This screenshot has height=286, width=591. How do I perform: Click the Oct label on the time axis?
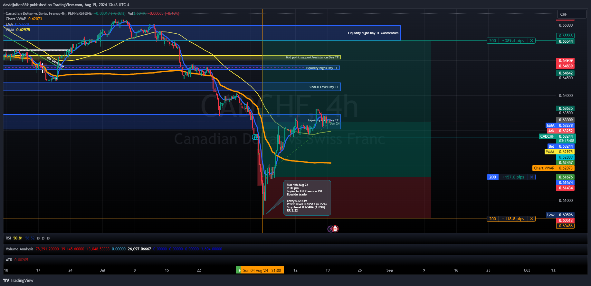coord(527,270)
